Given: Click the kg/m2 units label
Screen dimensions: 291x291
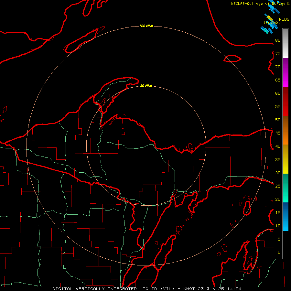Looking at the screenshot, I should pos(272,22).
